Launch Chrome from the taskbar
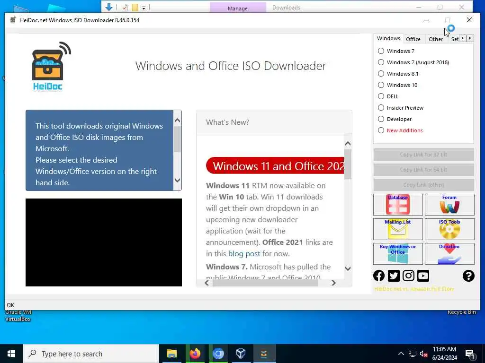Viewport: 485px width, 363px height. tap(218, 354)
